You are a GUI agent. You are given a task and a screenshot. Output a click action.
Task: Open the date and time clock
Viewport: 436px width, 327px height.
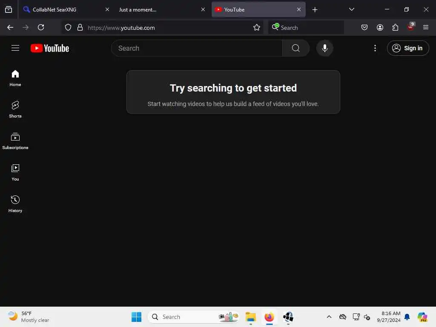(389, 317)
